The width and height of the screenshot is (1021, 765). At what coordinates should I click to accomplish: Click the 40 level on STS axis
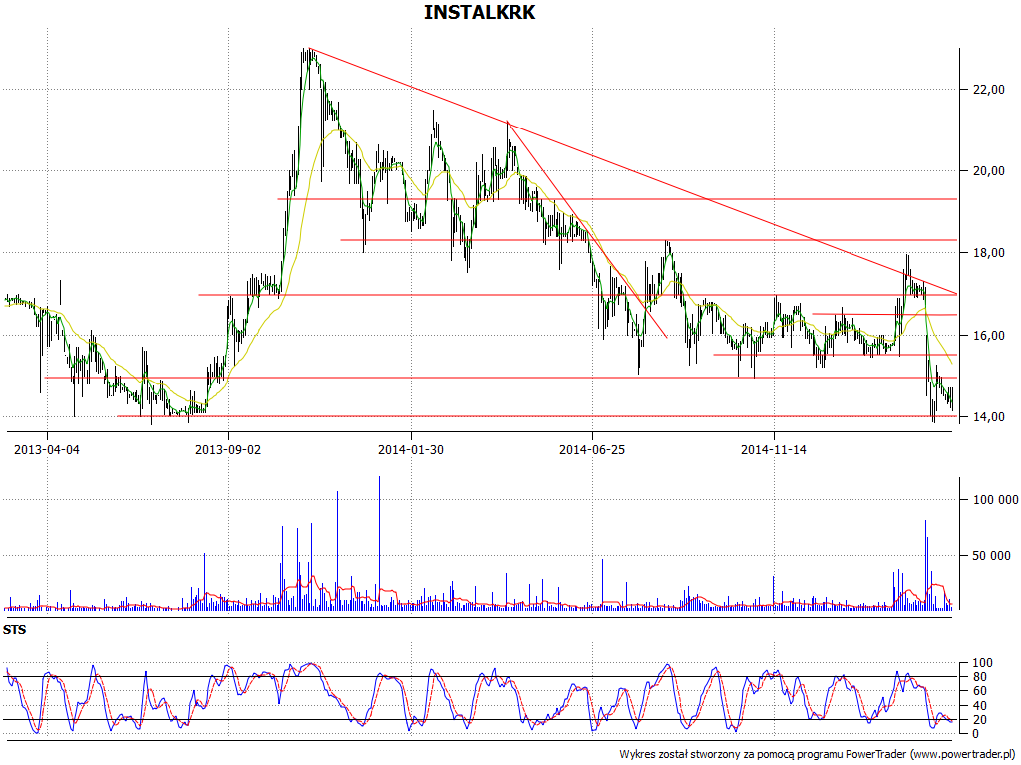(979, 706)
